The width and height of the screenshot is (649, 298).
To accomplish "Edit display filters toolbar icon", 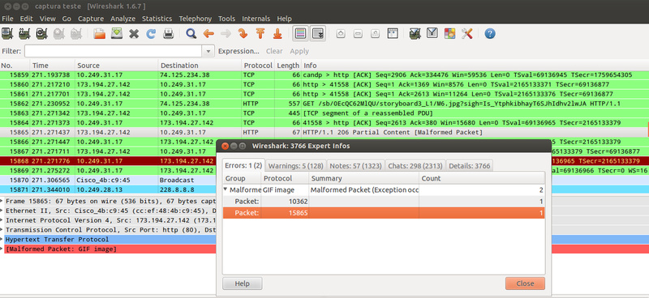I will pyautogui.click(x=432, y=33).
